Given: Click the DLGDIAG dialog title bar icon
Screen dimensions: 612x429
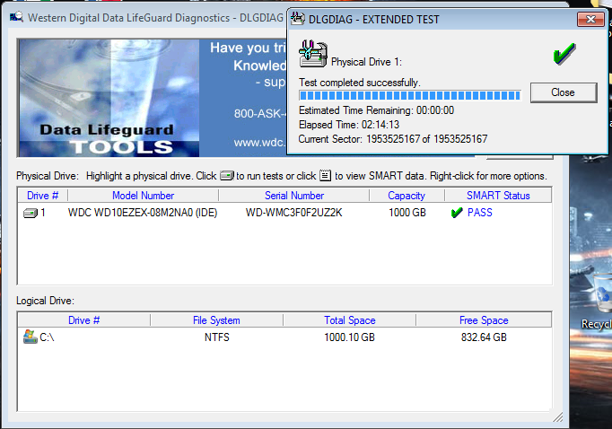Looking at the screenshot, I should pyautogui.click(x=298, y=18).
